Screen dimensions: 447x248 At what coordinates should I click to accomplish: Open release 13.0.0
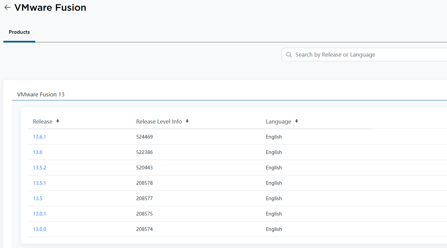[40, 229]
